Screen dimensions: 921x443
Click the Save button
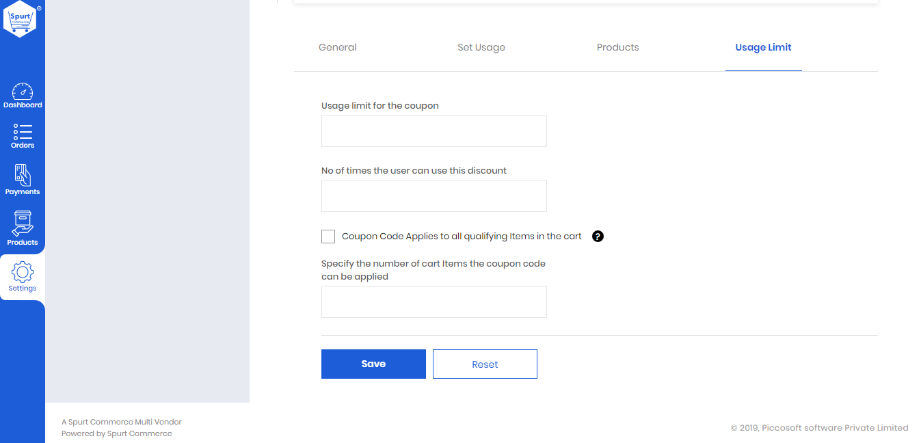point(373,364)
